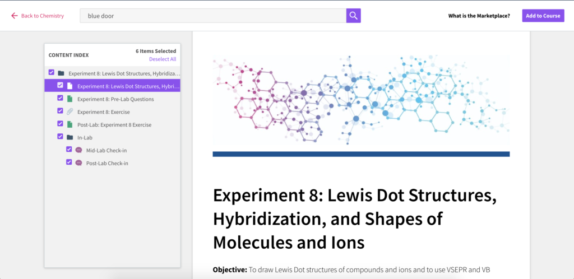Click the back arrow icon near Chemistry
The height and width of the screenshot is (279, 574).
[x=14, y=16]
